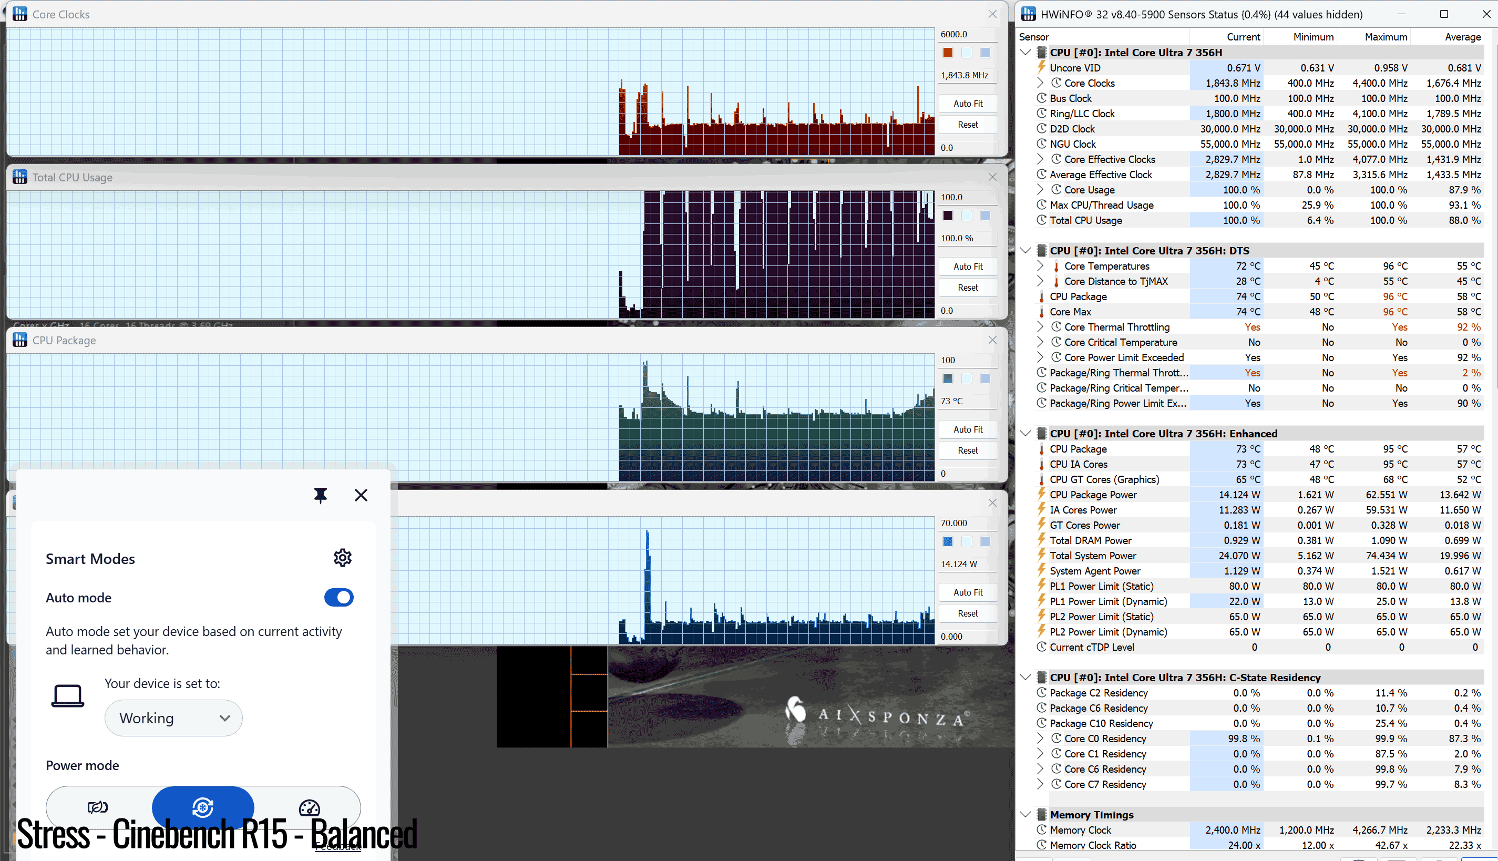This screenshot has width=1498, height=861.
Task: Click thermometer icon beside CPU GT Cores (Graphics)
Action: [1042, 479]
